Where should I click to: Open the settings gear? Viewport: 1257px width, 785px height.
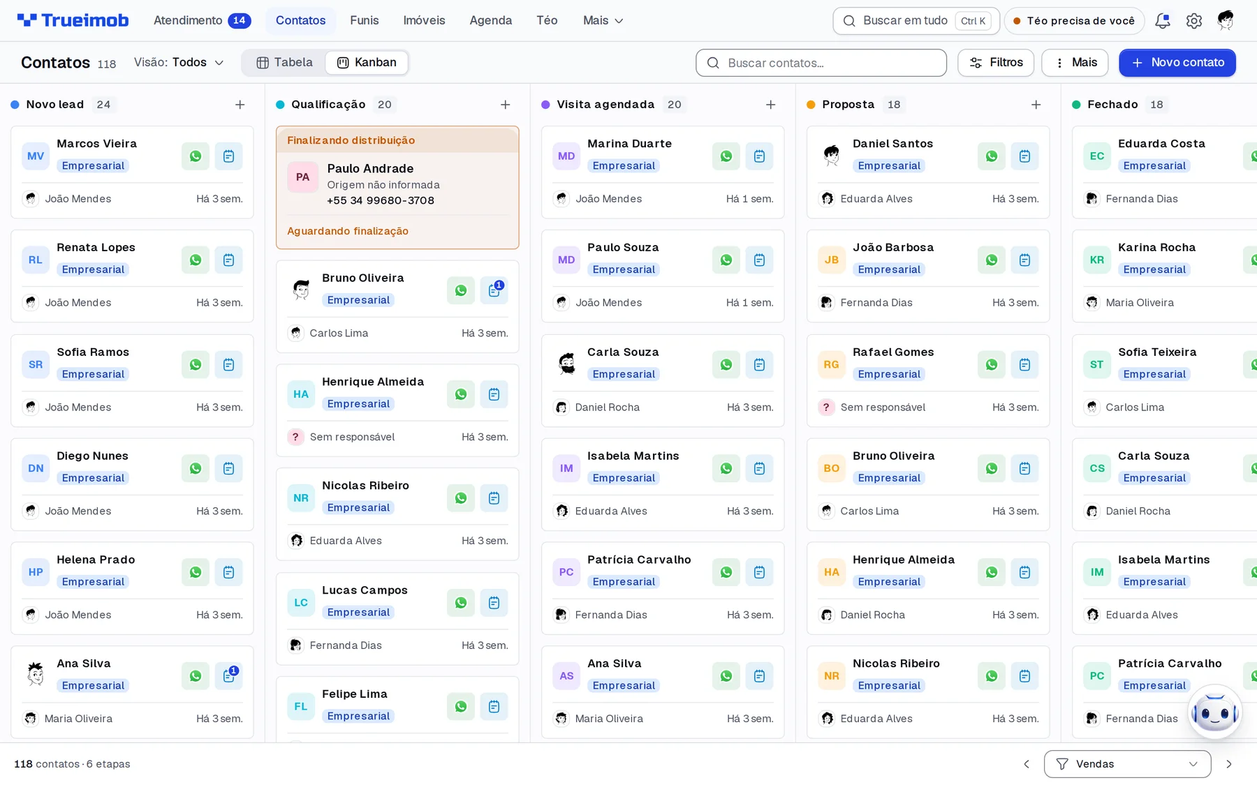[1194, 21]
